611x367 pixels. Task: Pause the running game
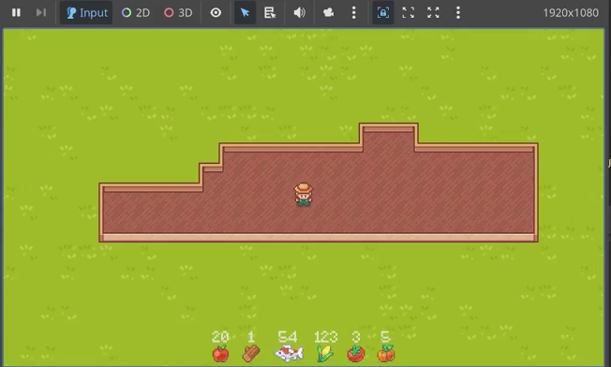pyautogui.click(x=16, y=12)
